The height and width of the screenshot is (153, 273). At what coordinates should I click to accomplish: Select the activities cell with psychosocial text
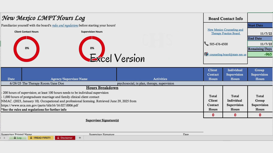[x=160, y=83]
